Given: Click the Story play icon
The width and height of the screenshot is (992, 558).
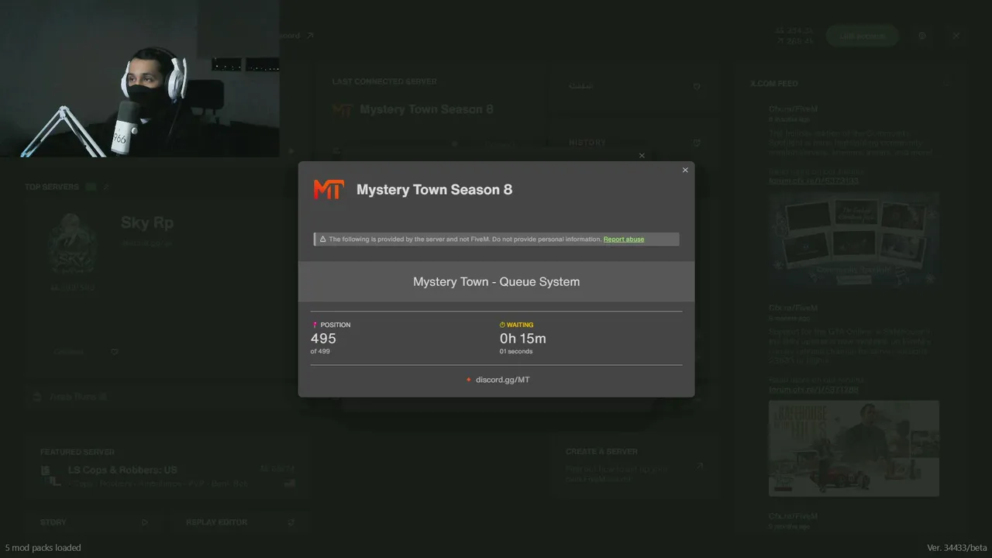Looking at the screenshot, I should [x=144, y=522].
